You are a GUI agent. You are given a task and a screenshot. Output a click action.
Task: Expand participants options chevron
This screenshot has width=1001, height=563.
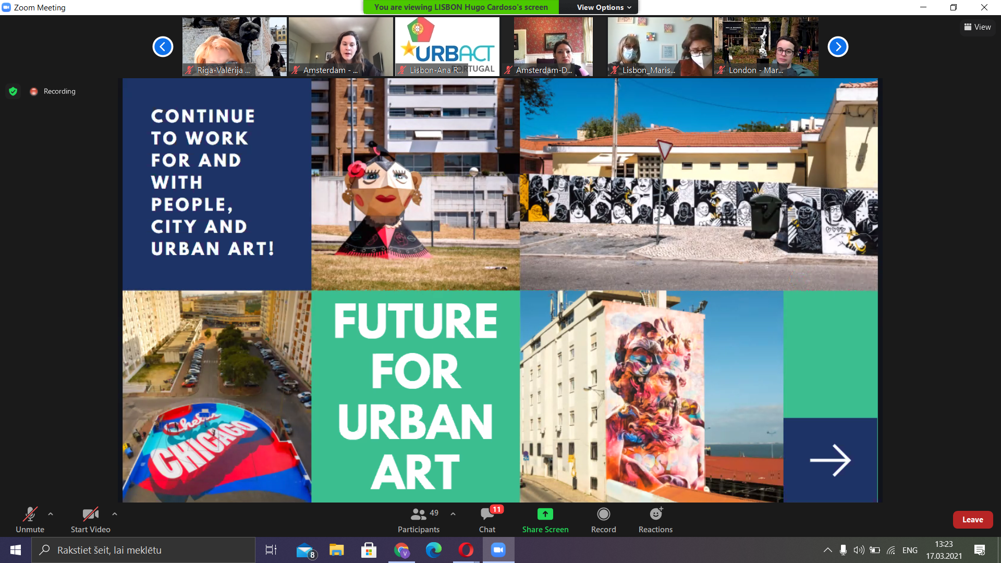pyautogui.click(x=453, y=514)
